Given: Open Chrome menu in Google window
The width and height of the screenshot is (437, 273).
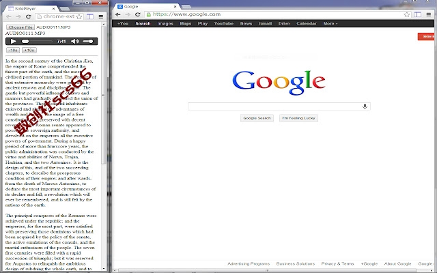Looking at the screenshot, I should click(429, 14).
